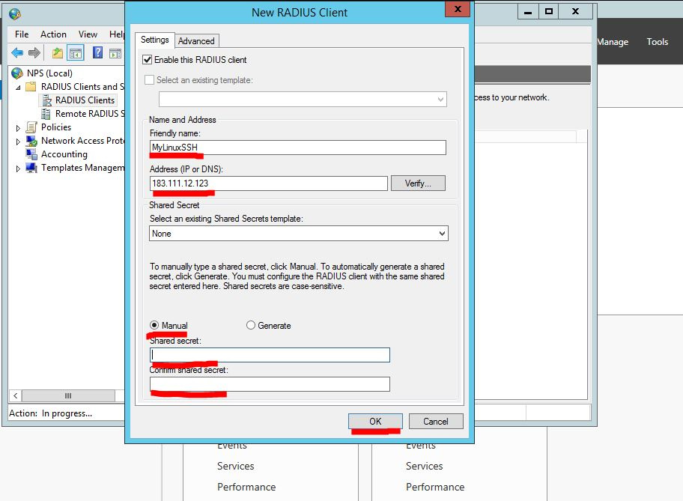Select RADIUS Clients tree item
The image size is (683, 501).
coord(85,100)
